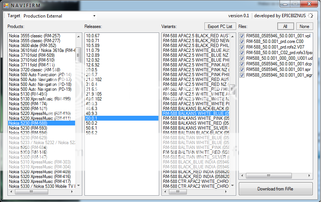The image size is (321, 202).
Task: Select RM-588 BALTIAN WHITE_RED variant
Action: pos(196,152)
